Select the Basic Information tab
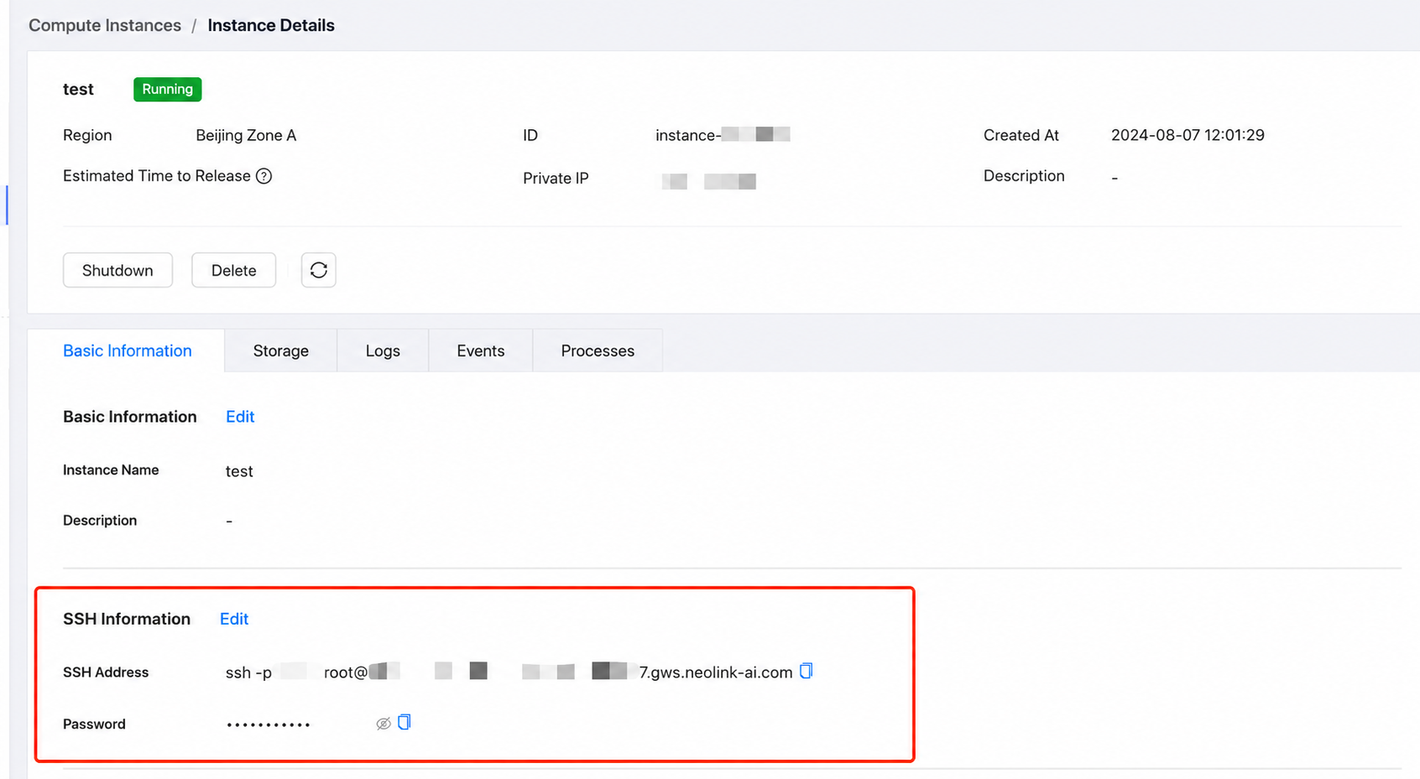Screen dimensions: 1420x779 (128, 351)
